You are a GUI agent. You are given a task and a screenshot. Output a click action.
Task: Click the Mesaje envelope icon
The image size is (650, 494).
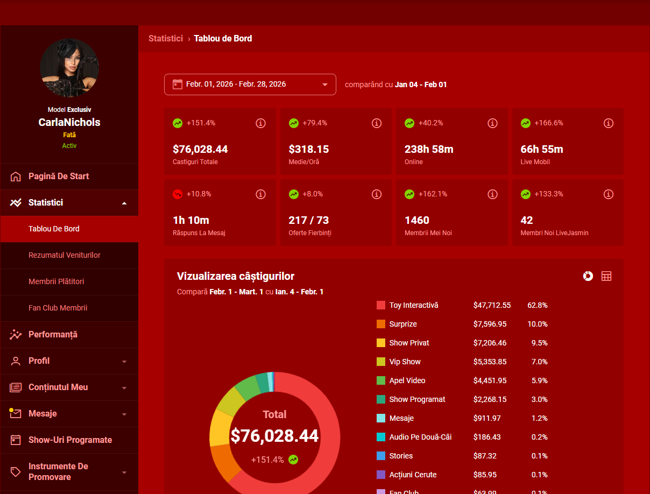coord(15,413)
